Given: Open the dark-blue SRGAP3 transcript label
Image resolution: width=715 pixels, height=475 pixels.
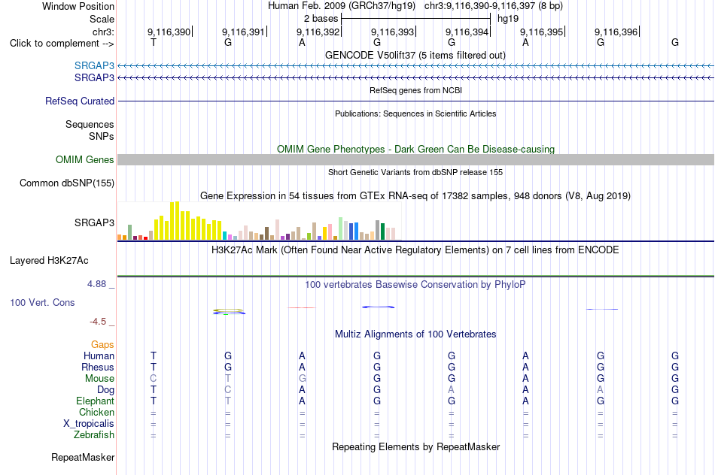Looking at the screenshot, I should coord(94,78).
